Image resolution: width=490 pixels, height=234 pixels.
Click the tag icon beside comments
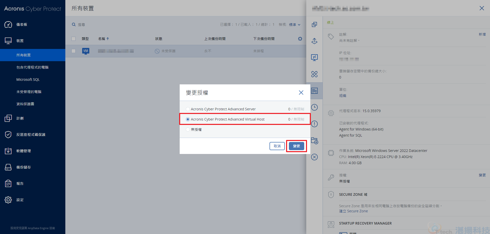[331, 37]
